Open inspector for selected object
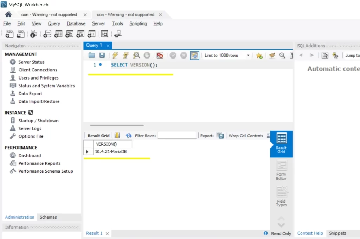 [33, 34]
